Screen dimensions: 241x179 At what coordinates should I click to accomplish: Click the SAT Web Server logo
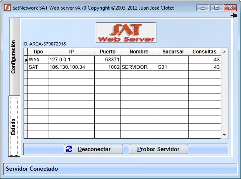(x=126, y=33)
